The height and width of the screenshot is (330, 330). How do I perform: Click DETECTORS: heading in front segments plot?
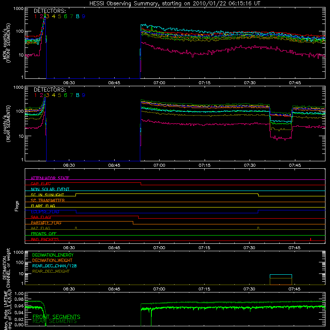(50, 11)
